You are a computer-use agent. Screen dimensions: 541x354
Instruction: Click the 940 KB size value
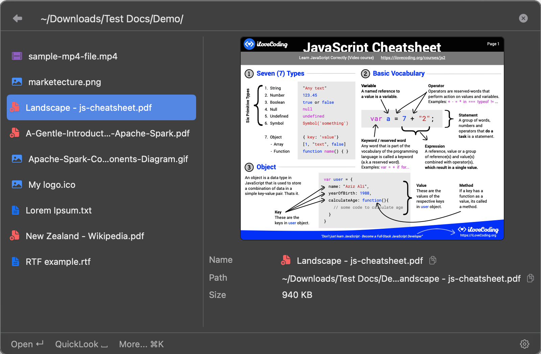[x=297, y=295]
